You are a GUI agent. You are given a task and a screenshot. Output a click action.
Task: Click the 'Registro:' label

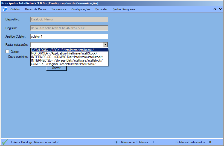pyautogui.click(x=11, y=28)
